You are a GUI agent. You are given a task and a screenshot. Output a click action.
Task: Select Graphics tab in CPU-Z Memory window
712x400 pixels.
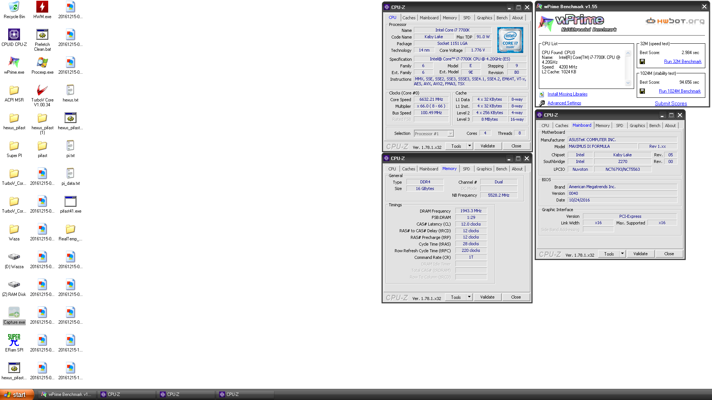coord(484,169)
